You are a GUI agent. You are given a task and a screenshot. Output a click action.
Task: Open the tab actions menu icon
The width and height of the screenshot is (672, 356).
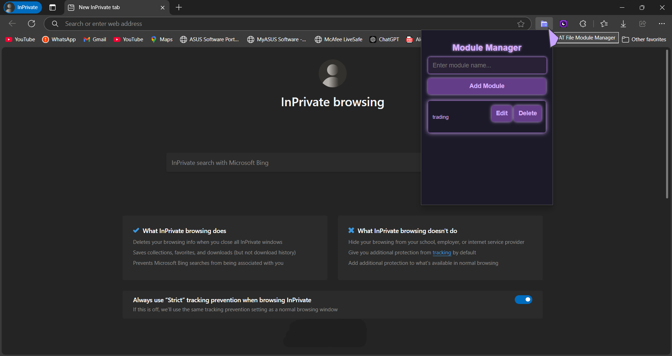pos(52,7)
